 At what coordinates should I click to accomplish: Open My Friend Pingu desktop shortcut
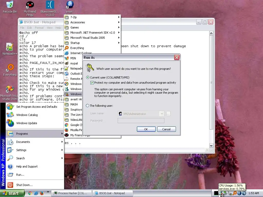(30, 8)
